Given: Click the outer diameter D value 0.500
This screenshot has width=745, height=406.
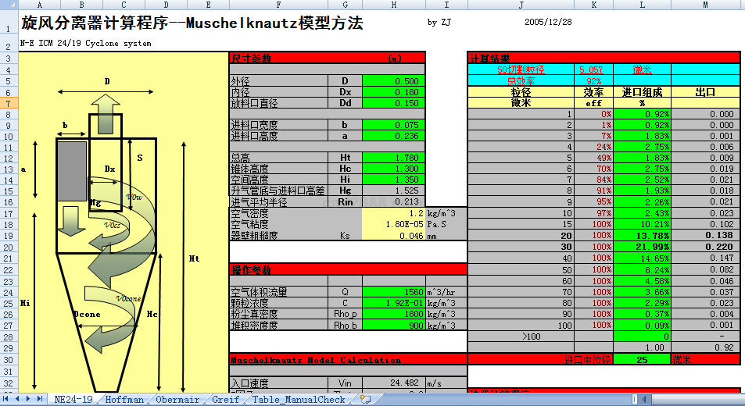Looking at the screenshot, I should point(393,81).
